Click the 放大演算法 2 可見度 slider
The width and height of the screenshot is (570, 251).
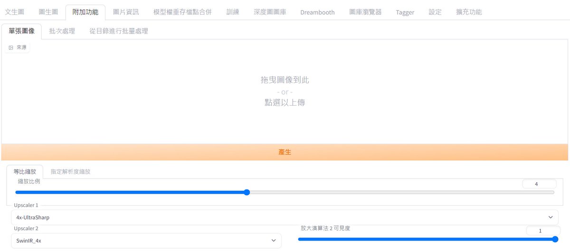[x=427, y=239]
